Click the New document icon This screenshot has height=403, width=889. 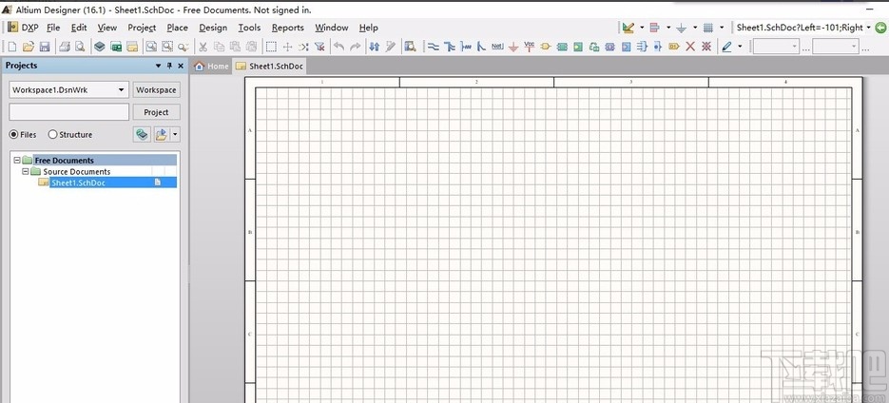(12, 47)
